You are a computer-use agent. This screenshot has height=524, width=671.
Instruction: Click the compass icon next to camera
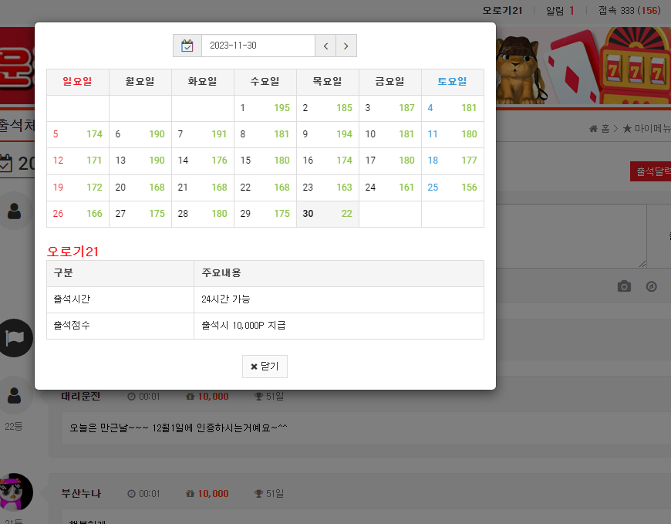651,286
